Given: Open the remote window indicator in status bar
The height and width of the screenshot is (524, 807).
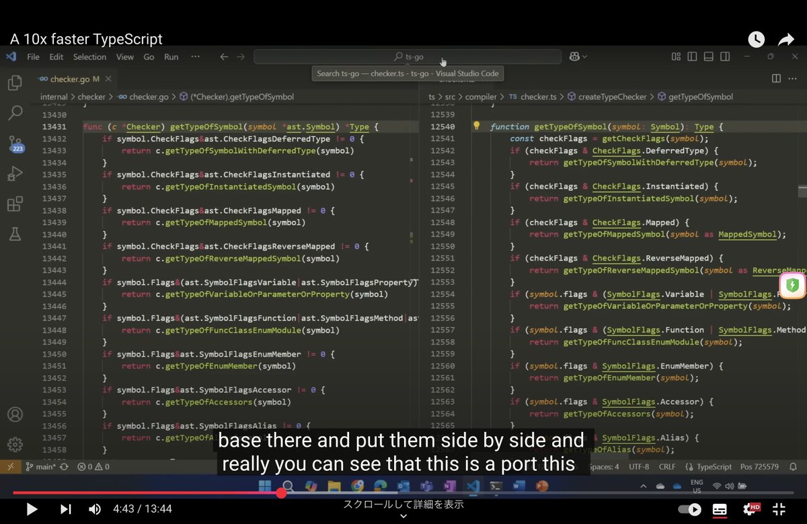Looking at the screenshot, I should click(10, 466).
